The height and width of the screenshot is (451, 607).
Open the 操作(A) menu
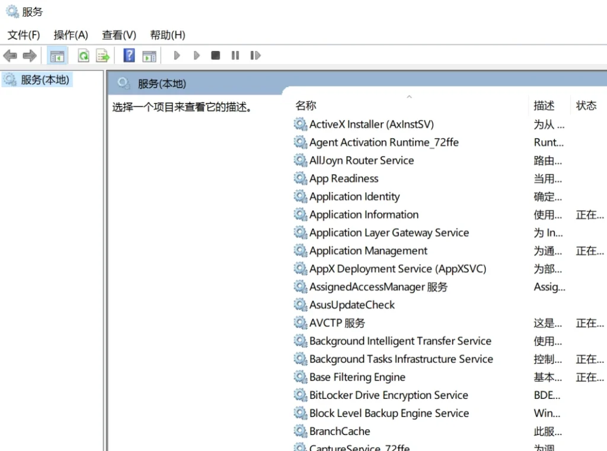(71, 35)
